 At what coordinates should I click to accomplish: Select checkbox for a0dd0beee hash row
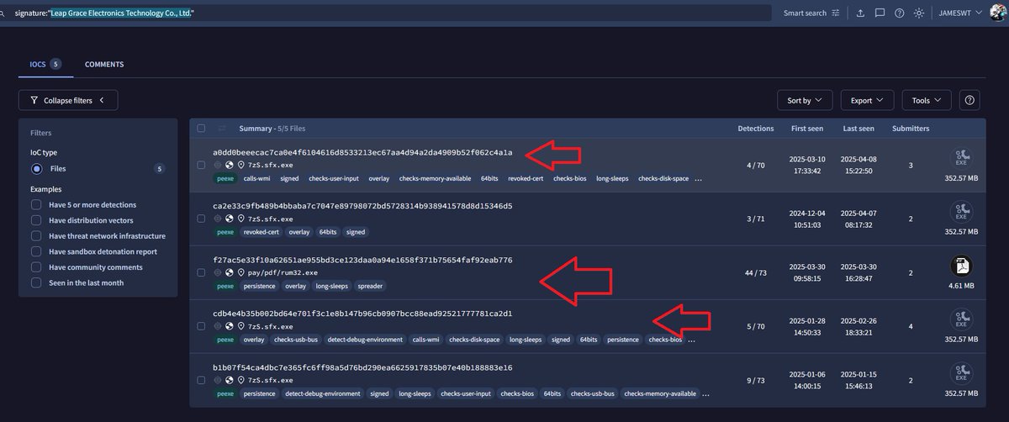[201, 166]
